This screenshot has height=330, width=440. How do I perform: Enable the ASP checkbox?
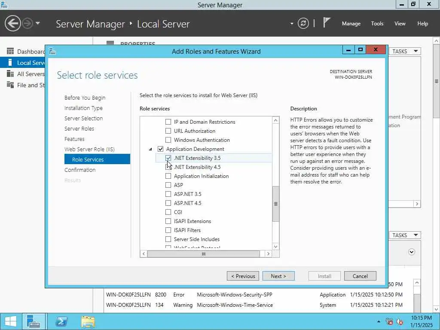pyautogui.click(x=168, y=185)
